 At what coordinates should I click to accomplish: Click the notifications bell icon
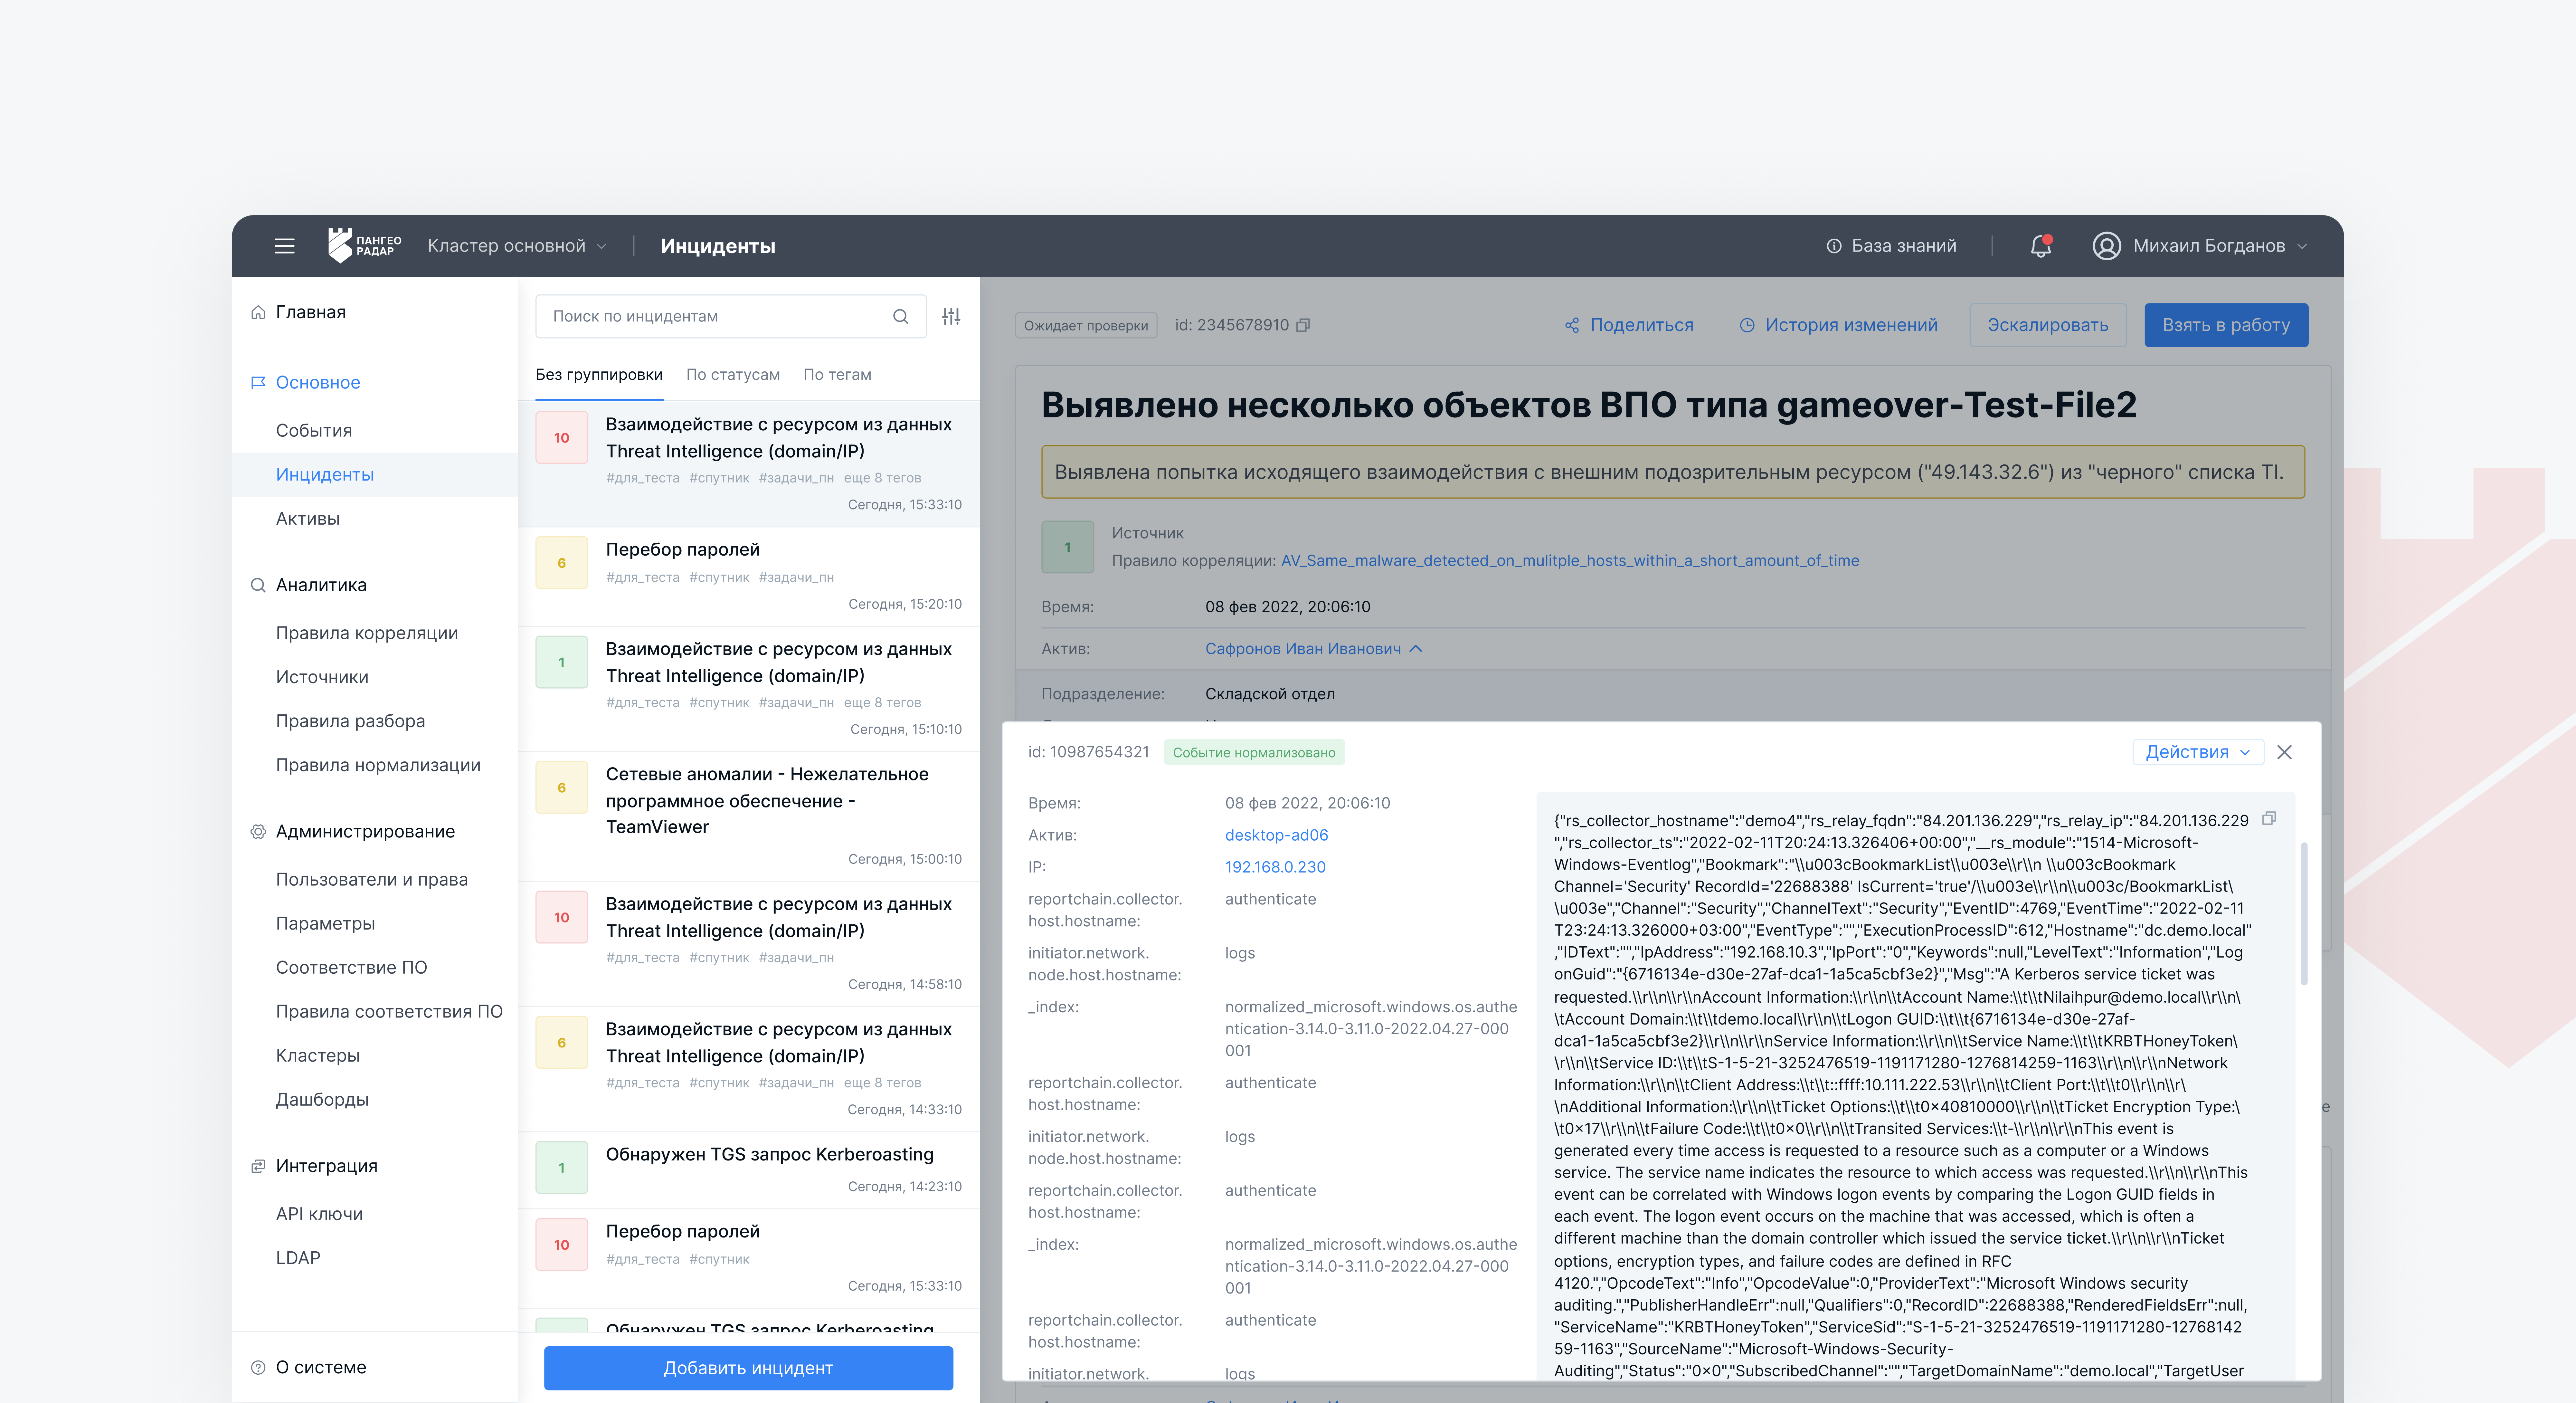coord(2040,246)
